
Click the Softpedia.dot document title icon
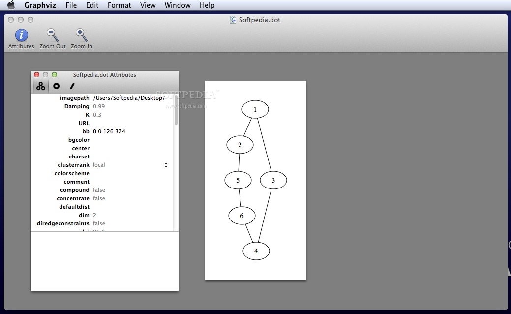click(233, 20)
